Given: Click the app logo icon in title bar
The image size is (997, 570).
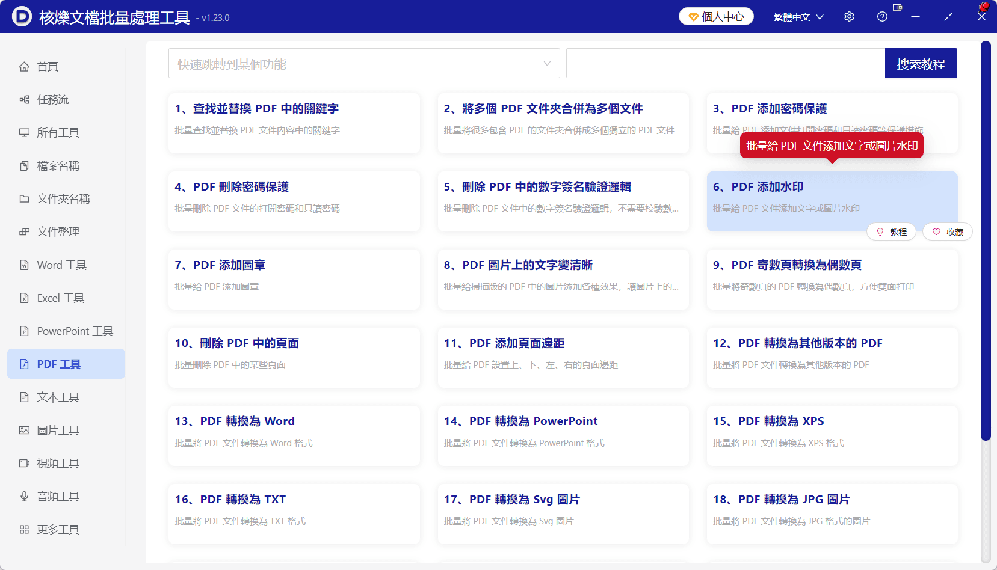Looking at the screenshot, I should click(x=22, y=16).
